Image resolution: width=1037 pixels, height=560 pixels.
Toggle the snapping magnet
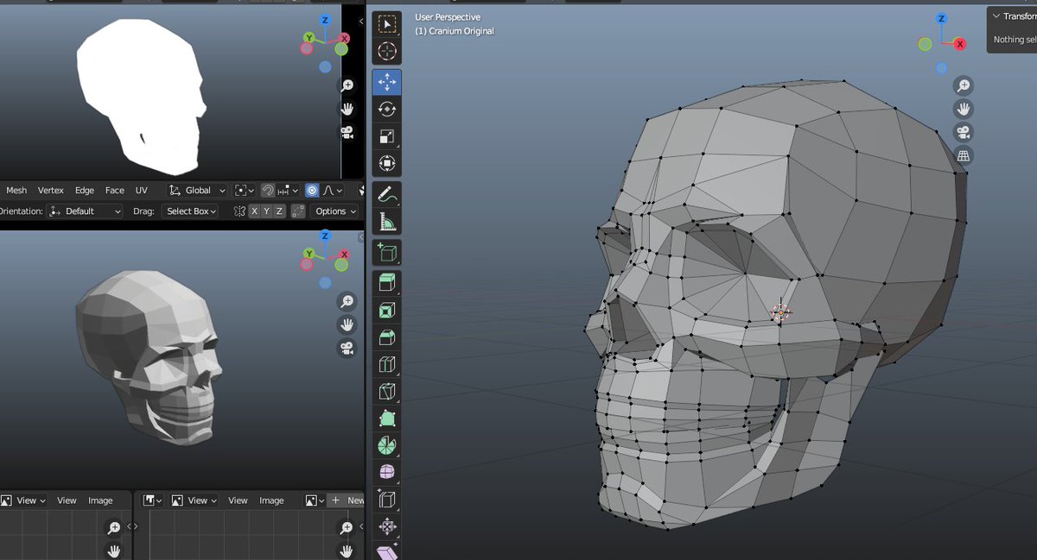[x=268, y=191]
